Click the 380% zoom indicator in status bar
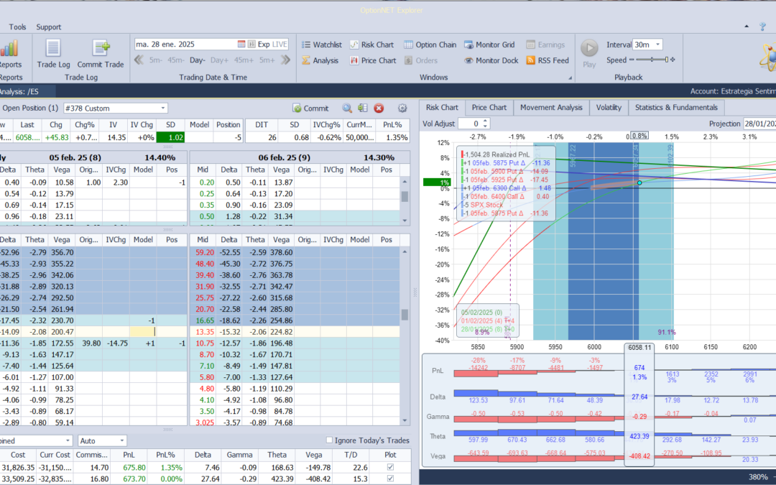This screenshot has height=485, width=776. click(758, 477)
